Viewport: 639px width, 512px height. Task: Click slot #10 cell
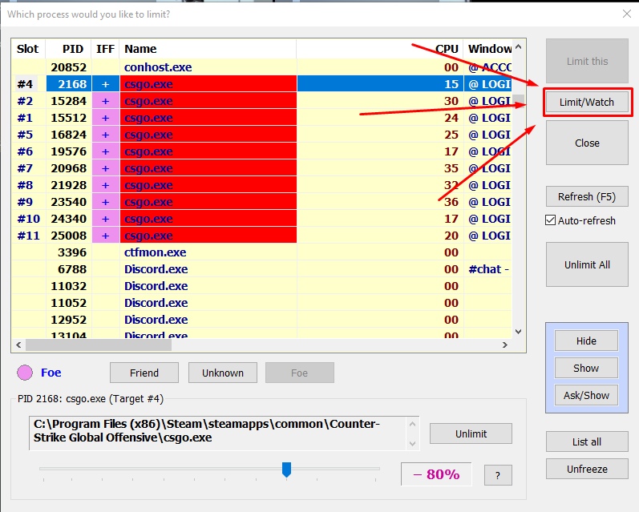tap(29, 219)
